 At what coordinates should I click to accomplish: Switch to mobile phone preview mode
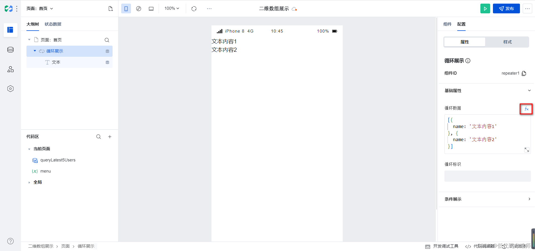click(x=126, y=9)
